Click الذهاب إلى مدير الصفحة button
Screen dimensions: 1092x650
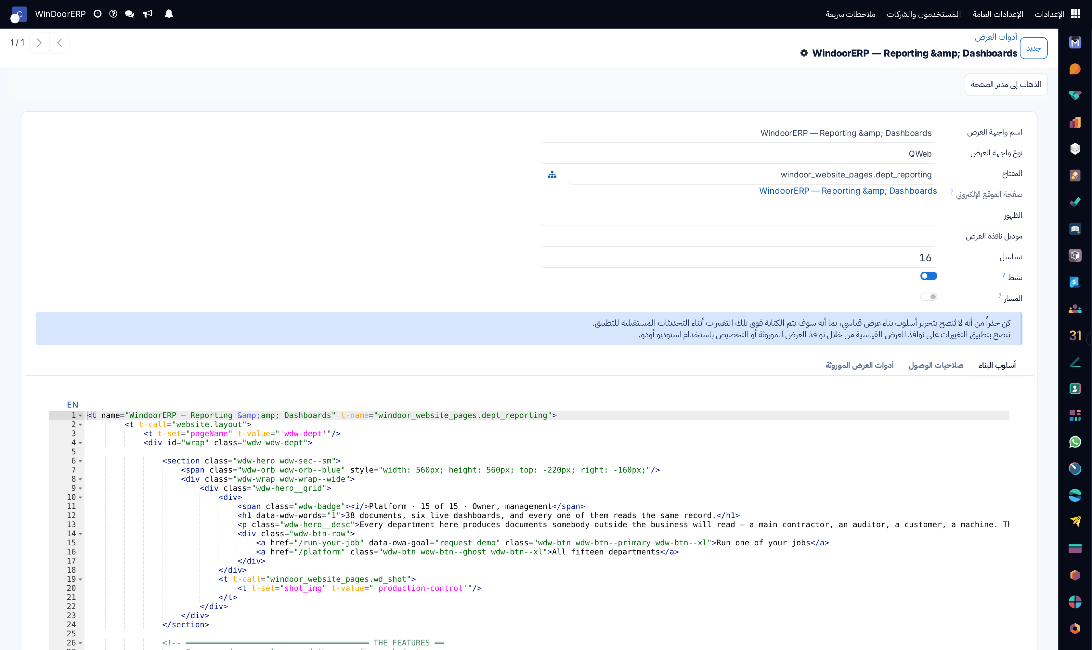[x=1006, y=84]
